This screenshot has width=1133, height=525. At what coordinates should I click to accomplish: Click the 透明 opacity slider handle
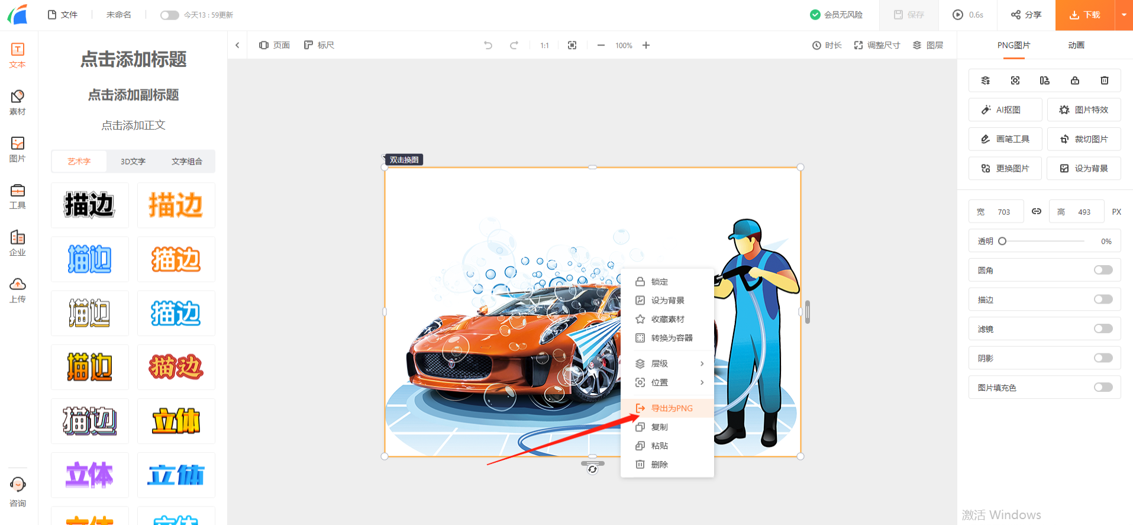click(1002, 241)
